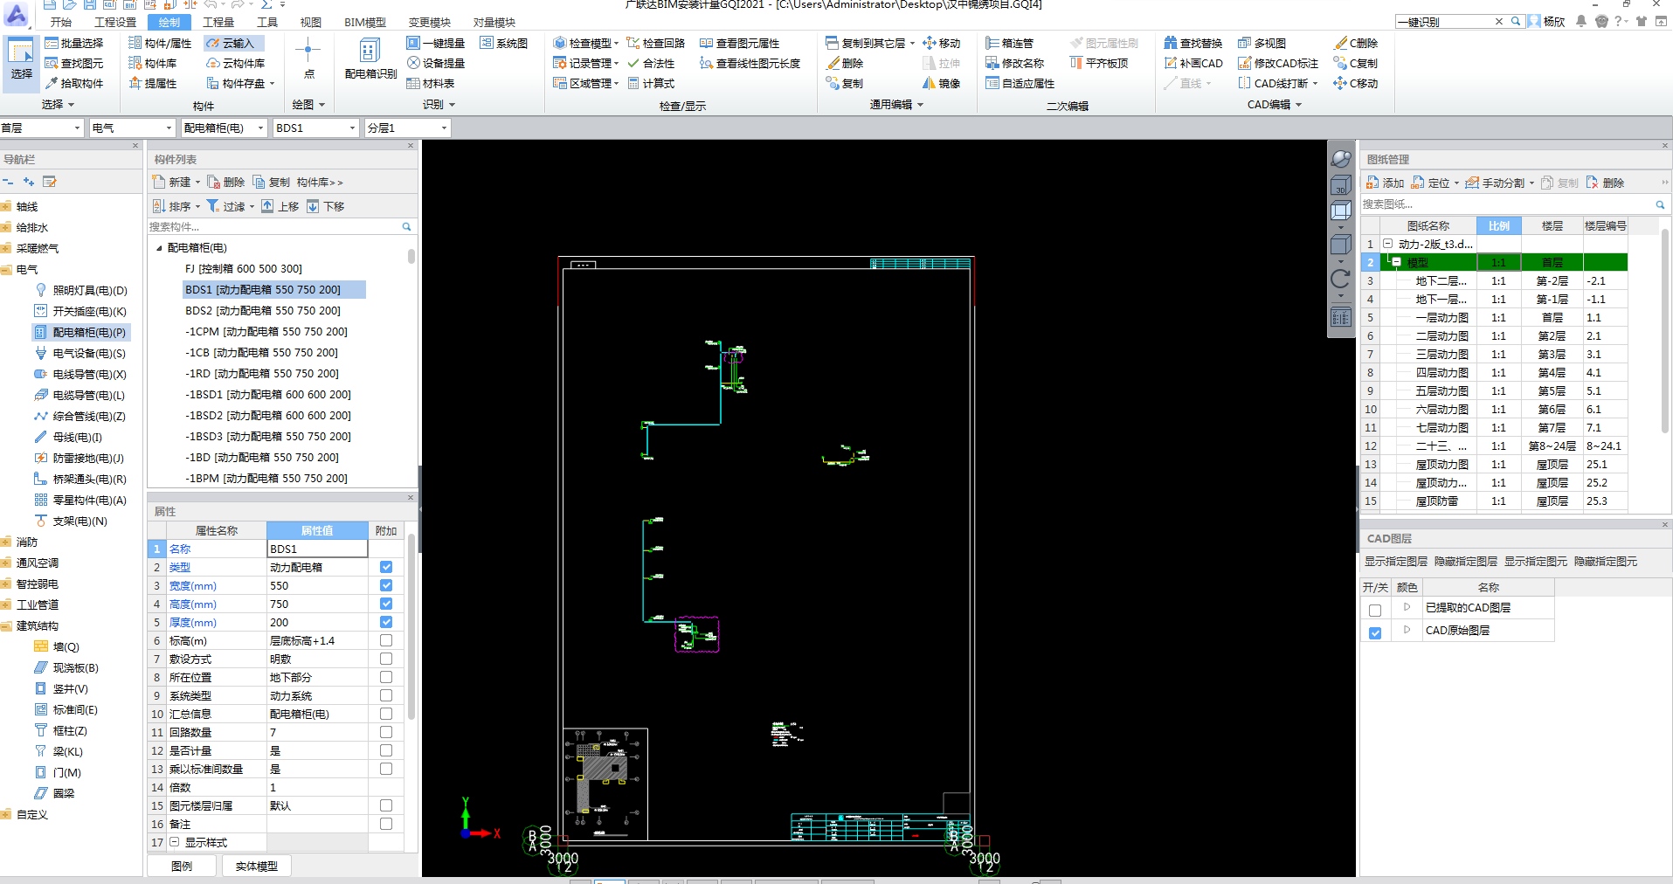Switch to the 工程量 ribbon tab
The width and height of the screenshot is (1673, 884).
[x=218, y=22]
